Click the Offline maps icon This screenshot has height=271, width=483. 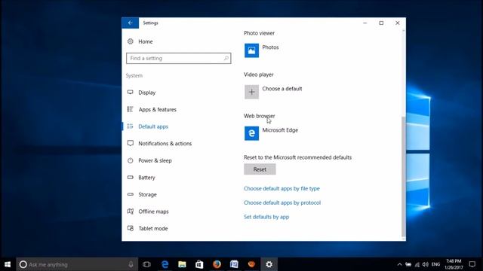pyautogui.click(x=131, y=212)
